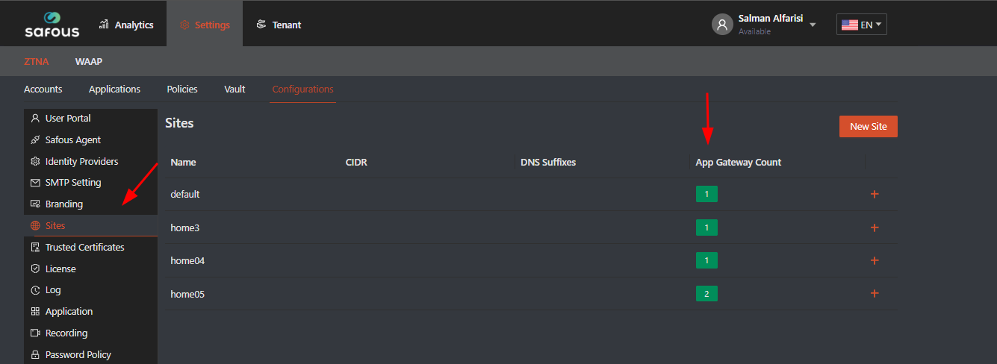
Task: Open the Log settings page
Action: click(x=53, y=290)
